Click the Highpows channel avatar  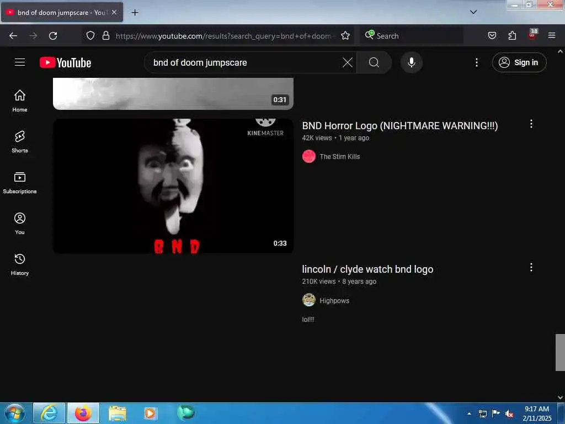[309, 300]
